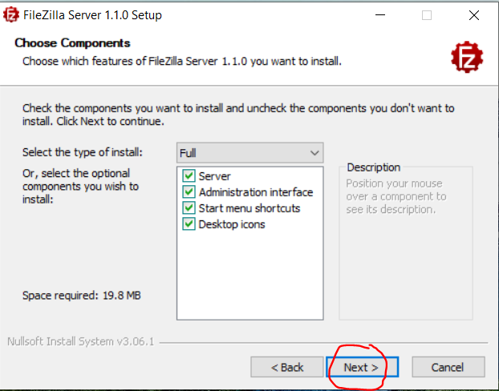This screenshot has height=391, width=499.
Task: Open the install type dropdown showing Full
Action: tap(249, 152)
